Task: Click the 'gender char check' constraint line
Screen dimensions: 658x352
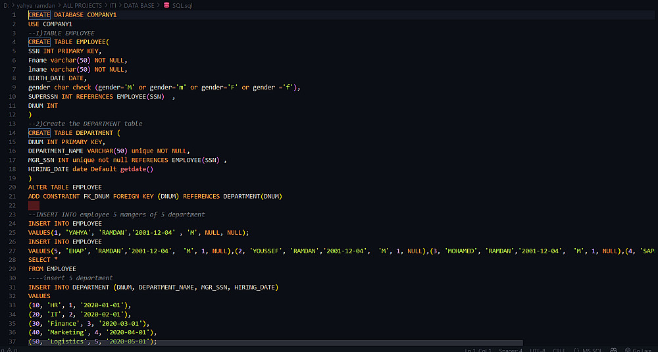Action: tap(164, 88)
